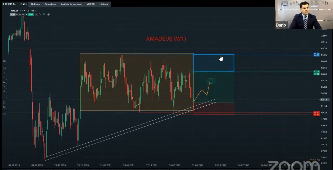This screenshot has width=333, height=170.
Task: Click the Dario webcam thumbnail
Action: pos(304,15)
